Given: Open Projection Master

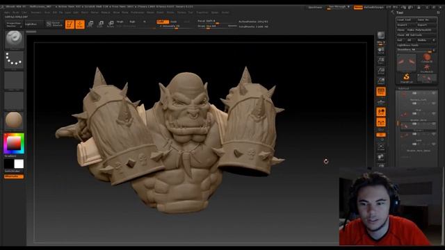Looking at the screenshot, I should [14, 24].
